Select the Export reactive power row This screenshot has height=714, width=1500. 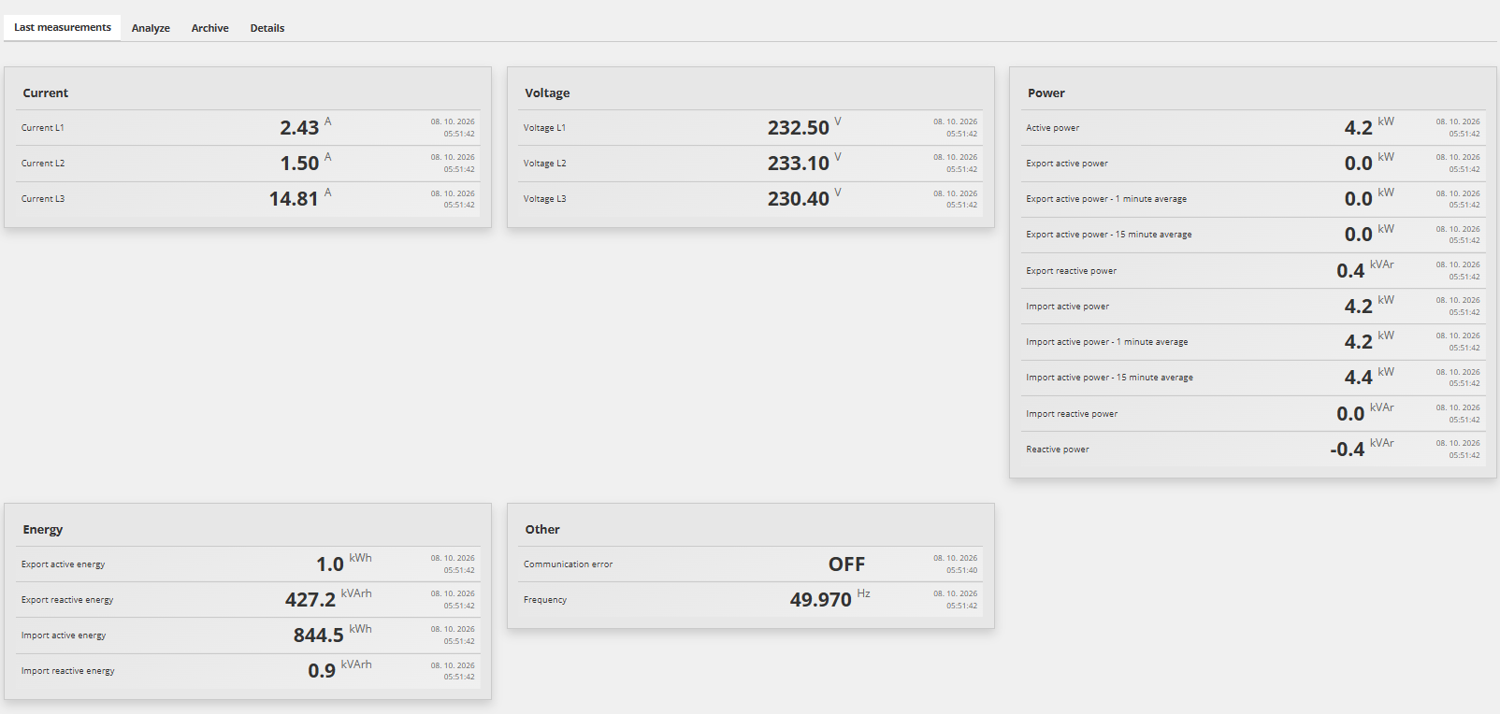point(1253,271)
